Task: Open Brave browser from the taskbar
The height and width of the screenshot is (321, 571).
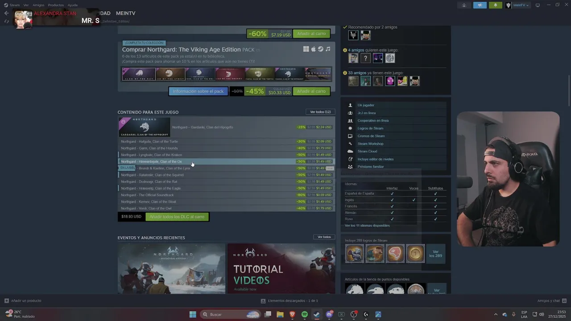Action: point(293,314)
